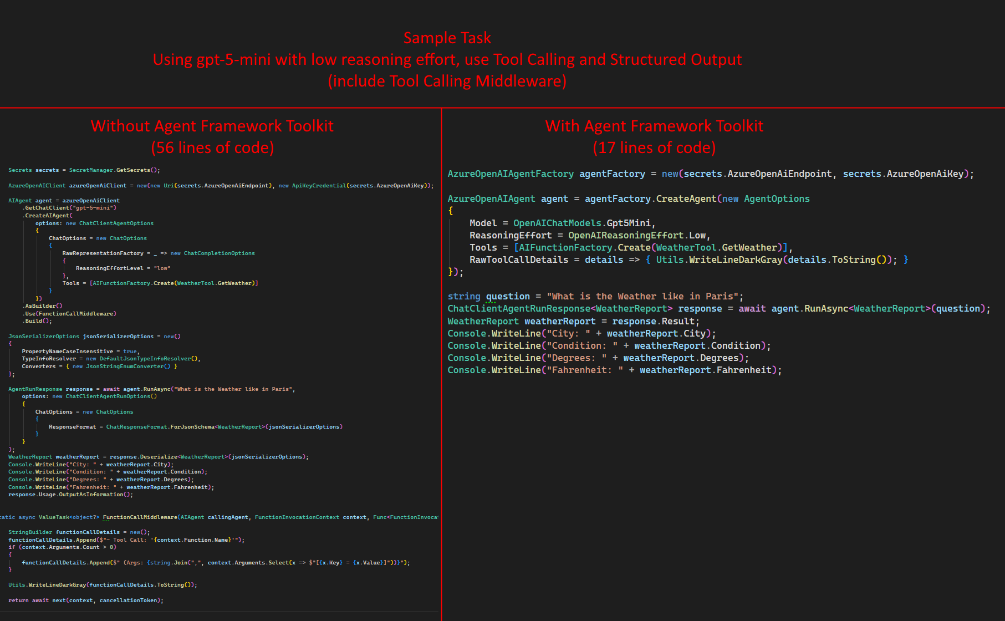
Task: Click the ".CreateAIAgent(" line
Action: click(47, 216)
